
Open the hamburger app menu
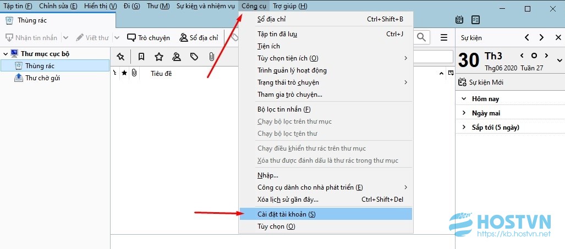444,37
